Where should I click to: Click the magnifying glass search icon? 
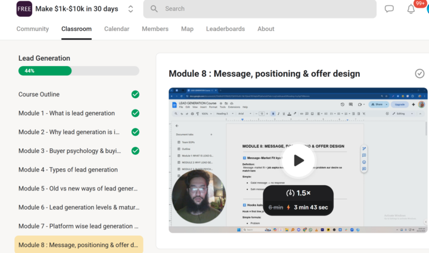[154, 9]
